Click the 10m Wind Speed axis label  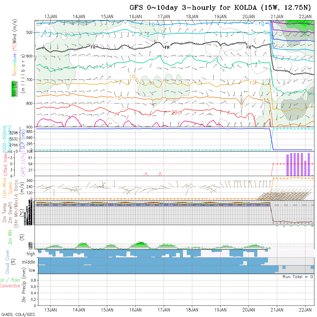[x=7, y=187]
